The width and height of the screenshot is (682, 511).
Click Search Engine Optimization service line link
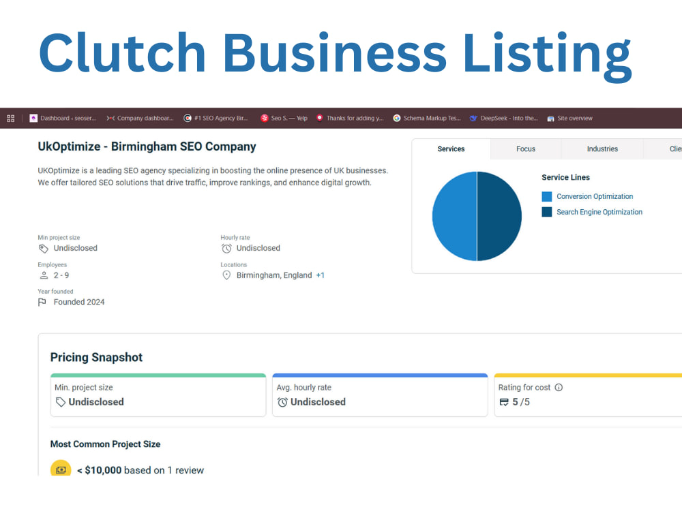(x=599, y=212)
